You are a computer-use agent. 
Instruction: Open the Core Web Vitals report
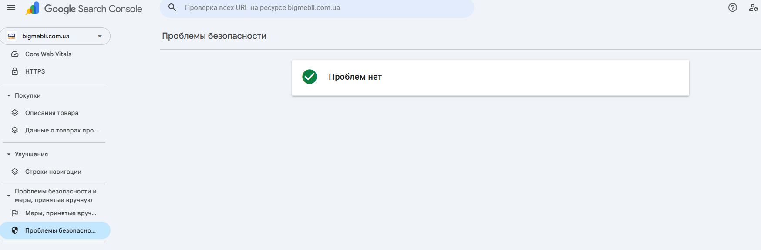(48, 54)
